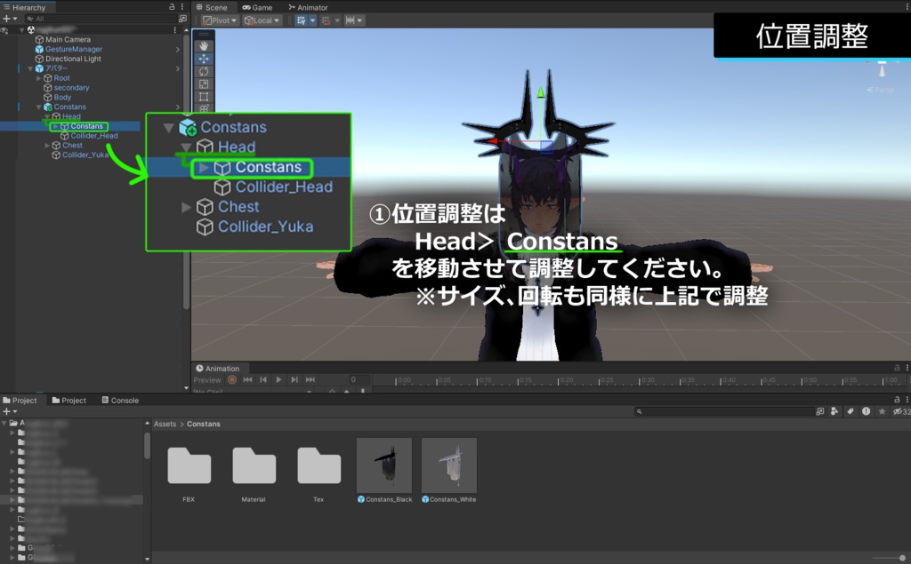
Task: Click Assets in the Project breadcrumb
Action: 165,425
